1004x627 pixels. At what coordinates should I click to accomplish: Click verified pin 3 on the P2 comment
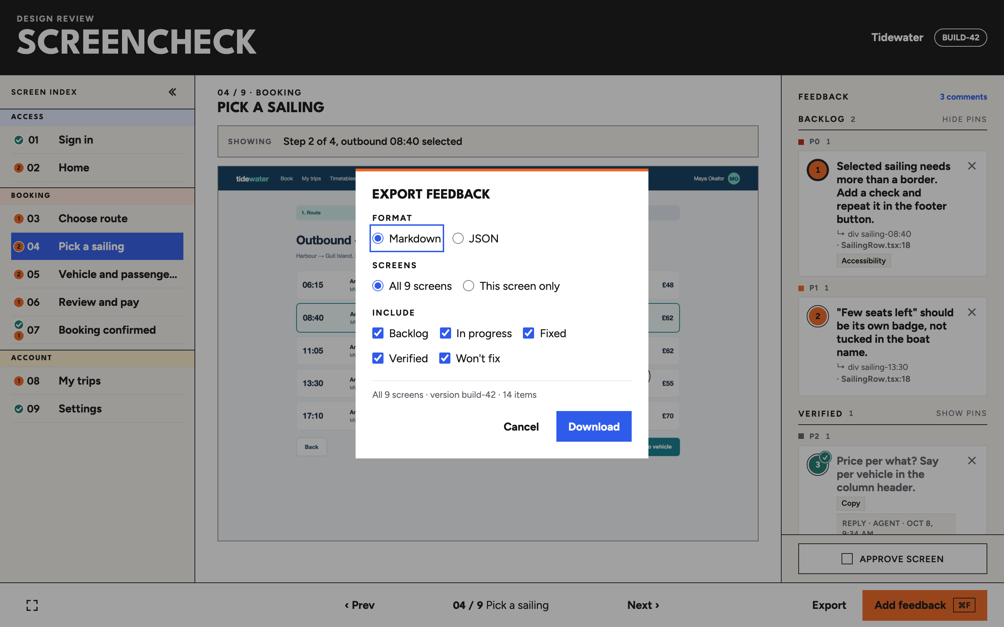click(x=818, y=464)
